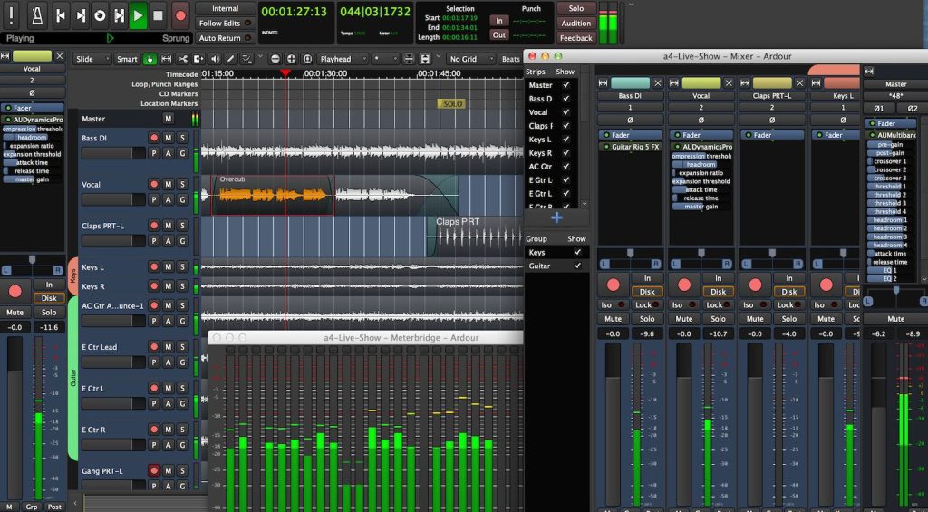Click the Zoom in plus icon

pos(291,59)
